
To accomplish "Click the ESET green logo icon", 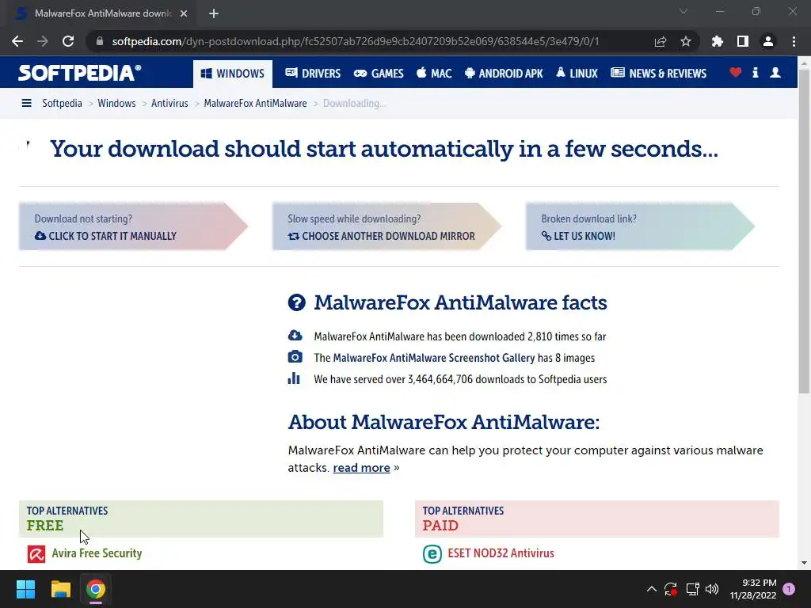I will [432, 554].
